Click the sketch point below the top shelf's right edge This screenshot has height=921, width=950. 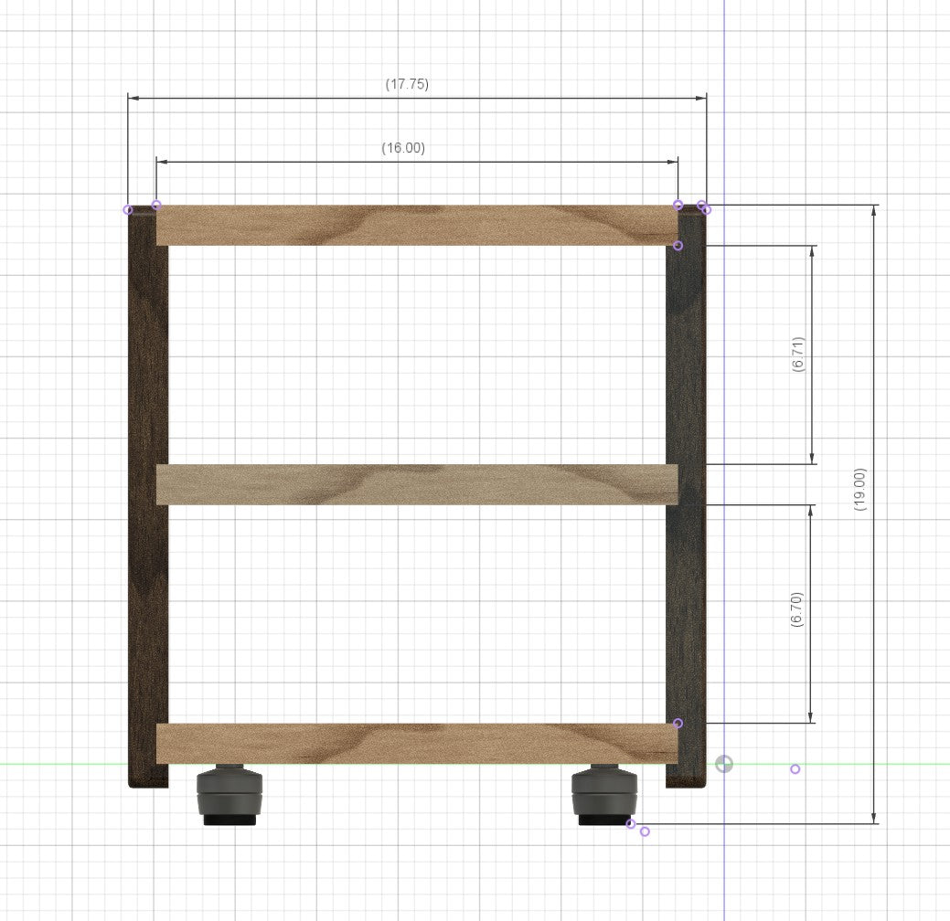point(678,244)
